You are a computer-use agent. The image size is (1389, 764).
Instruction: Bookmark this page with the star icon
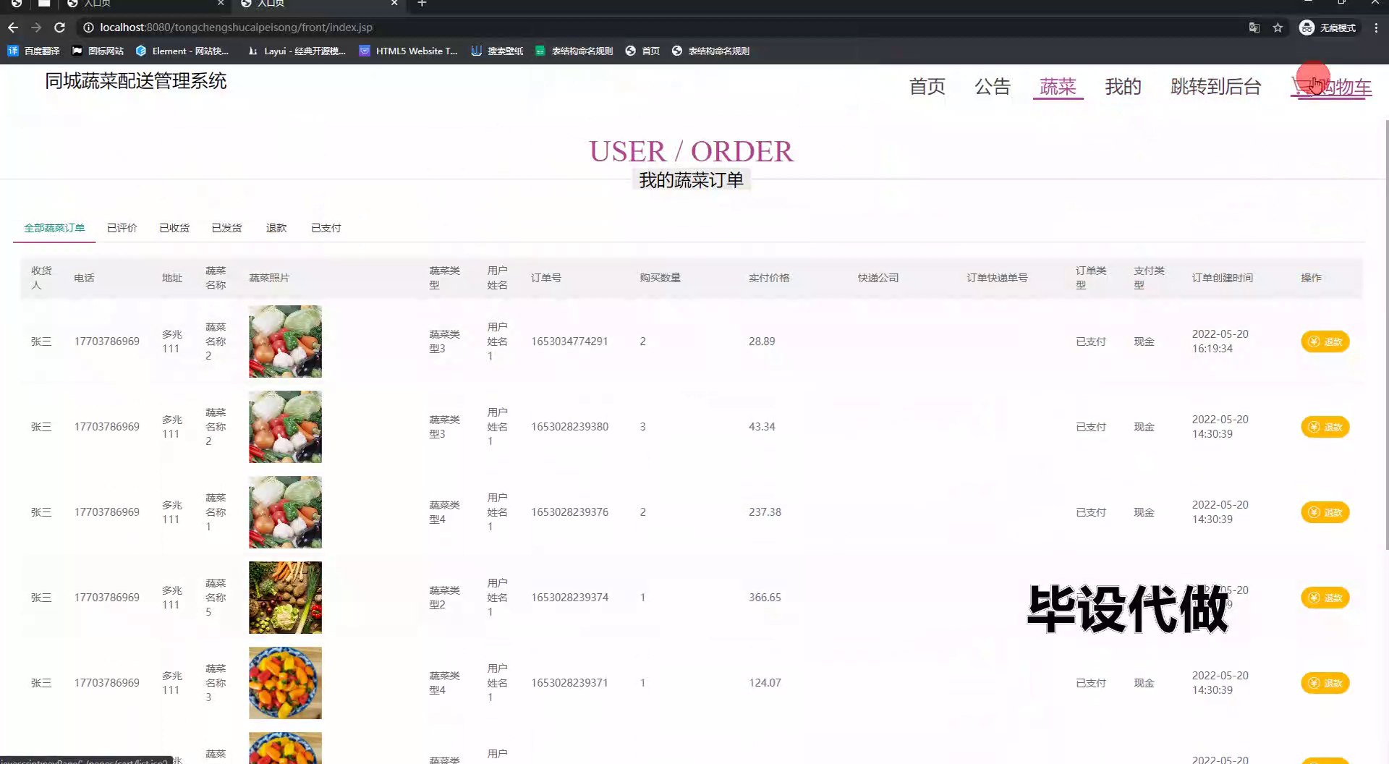[1278, 27]
